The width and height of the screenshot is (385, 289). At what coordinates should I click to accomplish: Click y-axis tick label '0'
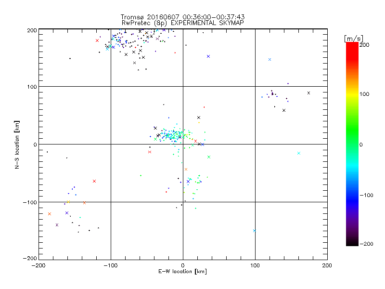click(35, 144)
